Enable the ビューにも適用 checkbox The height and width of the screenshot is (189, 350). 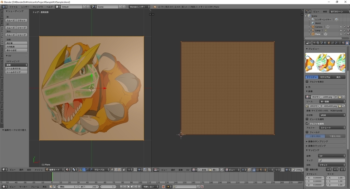click(307, 119)
